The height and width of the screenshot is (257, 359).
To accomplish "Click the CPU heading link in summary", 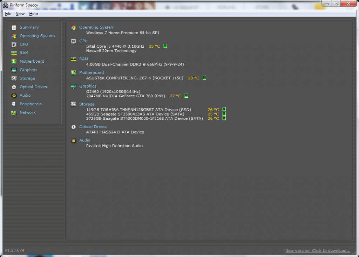I will (83, 41).
